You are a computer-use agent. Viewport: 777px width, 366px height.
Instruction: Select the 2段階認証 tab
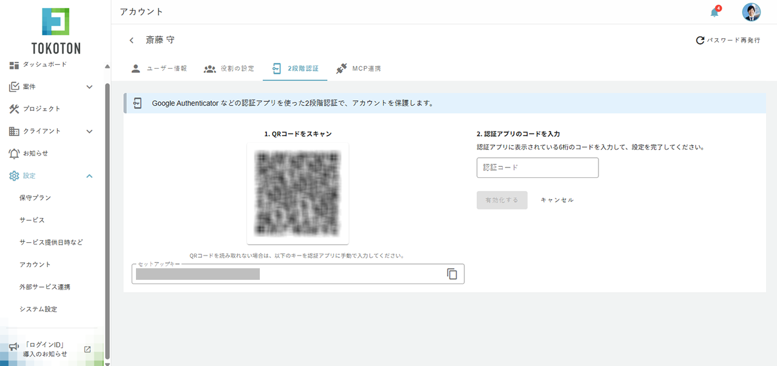(295, 69)
